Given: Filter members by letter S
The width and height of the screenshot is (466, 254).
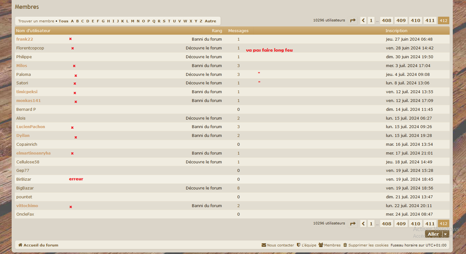Looking at the screenshot, I should click(x=164, y=21).
